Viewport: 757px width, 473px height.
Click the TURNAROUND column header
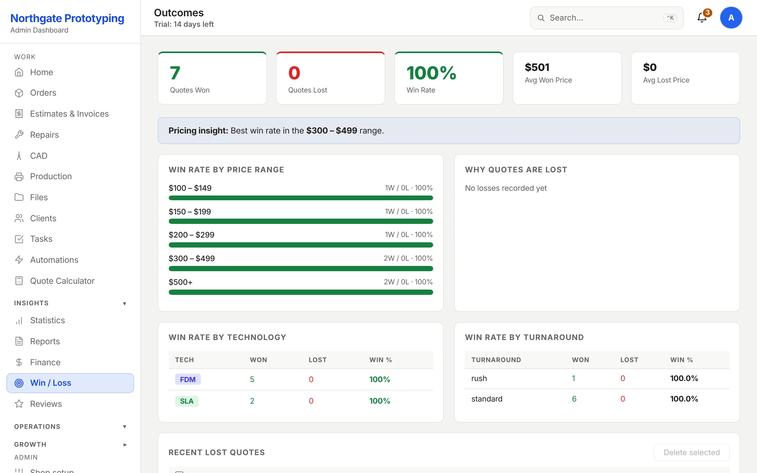pyautogui.click(x=496, y=360)
